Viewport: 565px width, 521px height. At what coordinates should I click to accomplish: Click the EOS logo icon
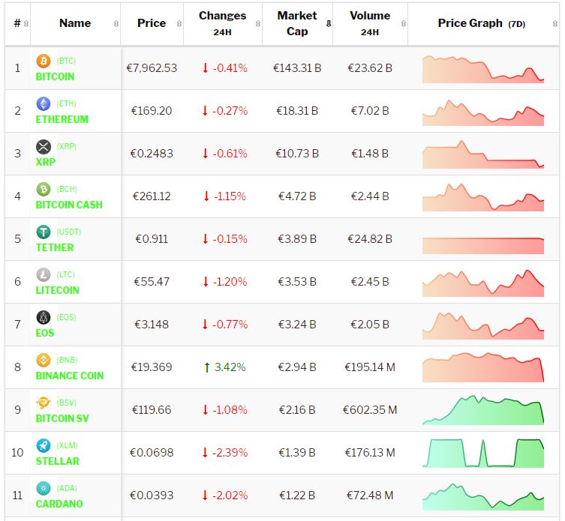(43, 317)
